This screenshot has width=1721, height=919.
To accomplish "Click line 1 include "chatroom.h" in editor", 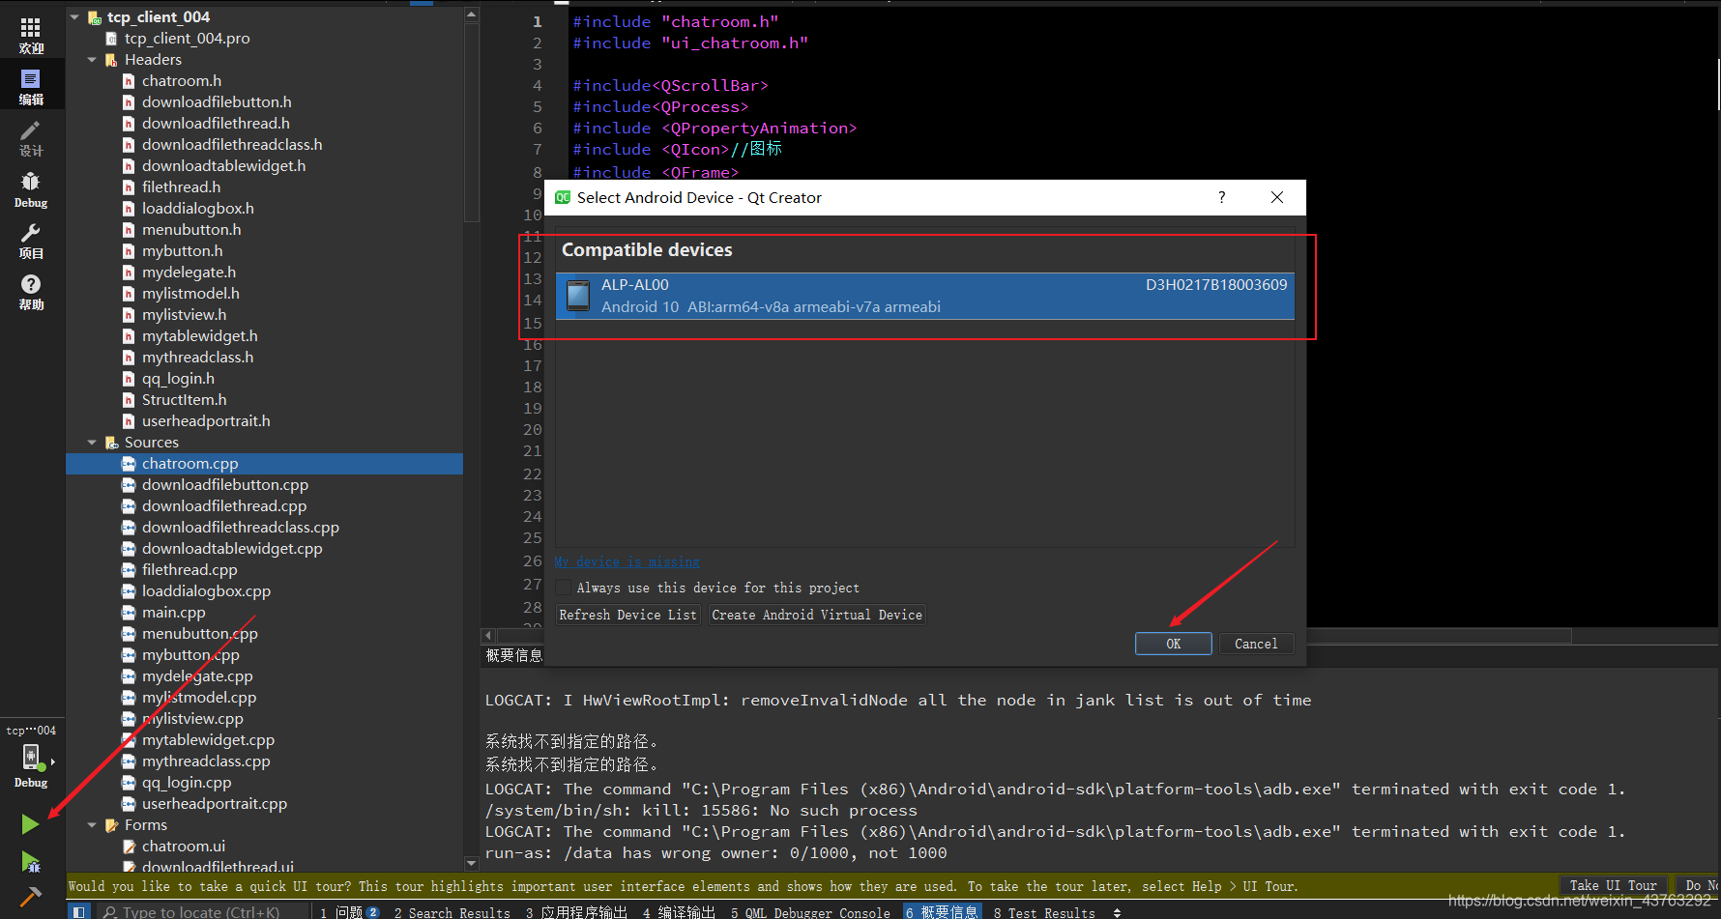I will pyautogui.click(x=676, y=21).
